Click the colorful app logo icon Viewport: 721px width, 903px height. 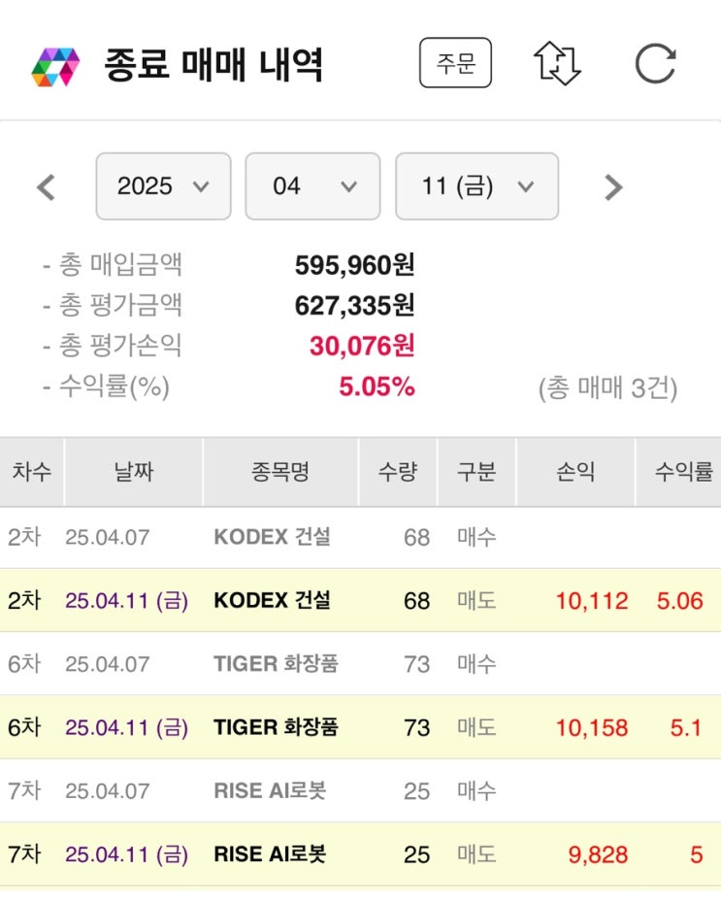pyautogui.click(x=54, y=66)
